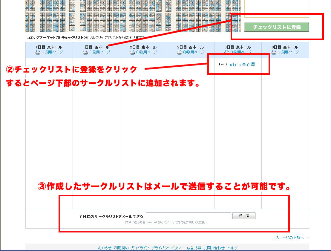Screen dimensions: 331x251
Task: Open the ヘルプ help page
Action: tap(233, 247)
